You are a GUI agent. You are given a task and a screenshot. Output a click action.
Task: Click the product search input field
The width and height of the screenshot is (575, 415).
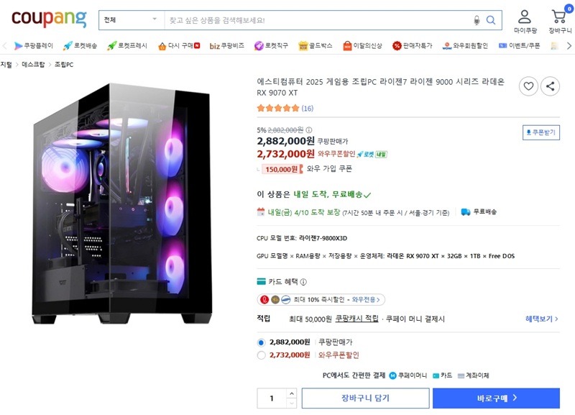(317, 20)
